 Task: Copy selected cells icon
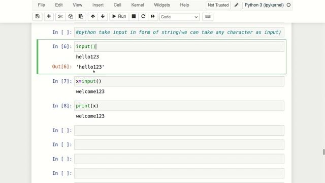click(x=71, y=17)
